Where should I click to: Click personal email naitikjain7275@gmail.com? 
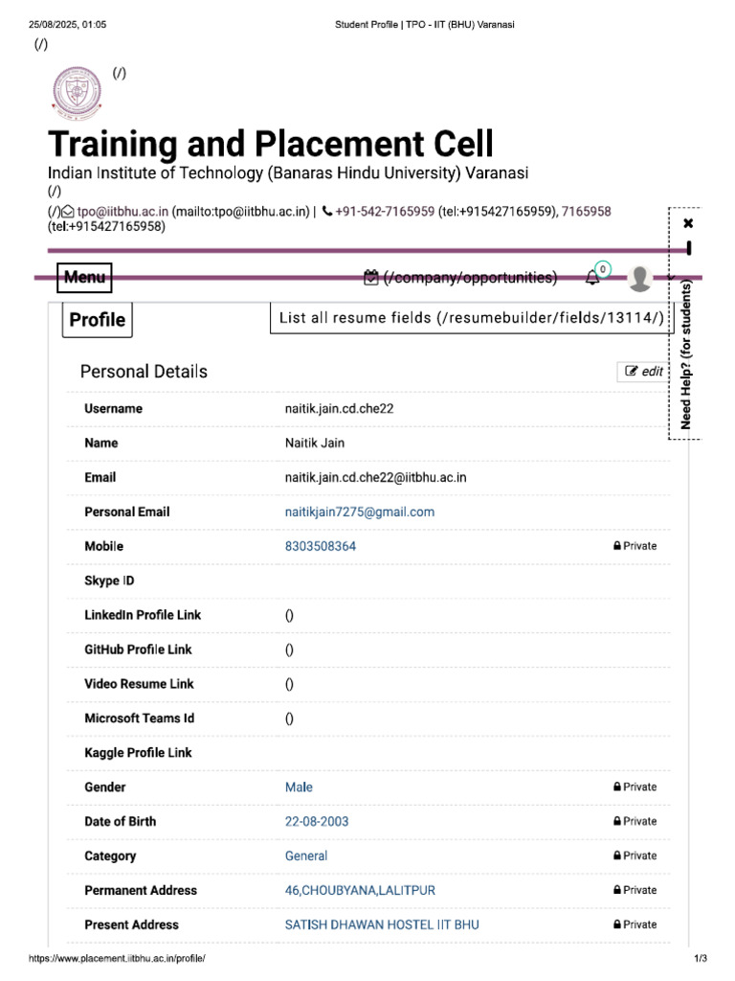click(x=360, y=512)
